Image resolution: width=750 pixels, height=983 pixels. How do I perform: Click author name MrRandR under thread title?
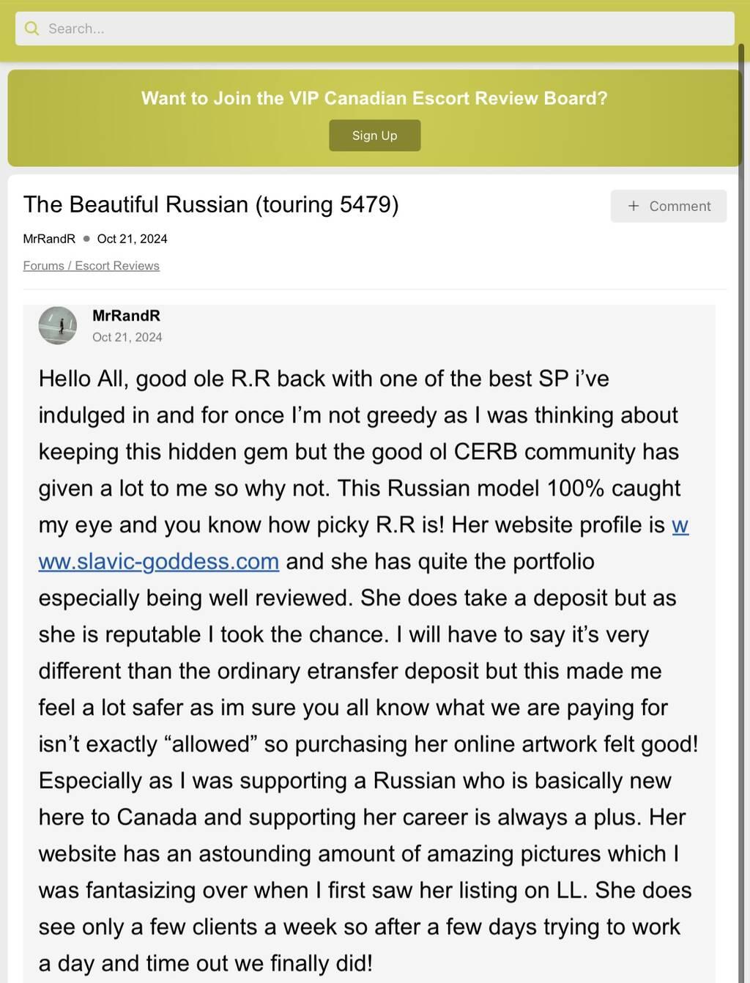(49, 239)
